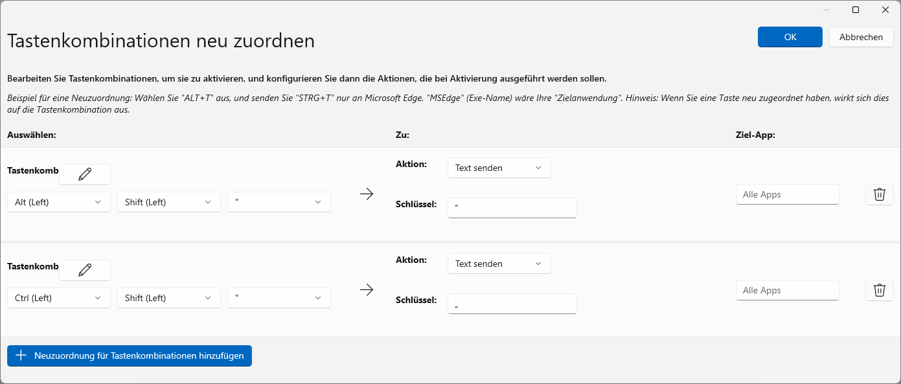This screenshot has width=901, height=384.
Task: Click the pencil edit icon in second row
Action: point(85,270)
